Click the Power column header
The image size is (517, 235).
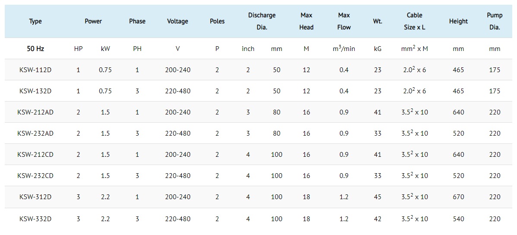pyautogui.click(x=93, y=22)
